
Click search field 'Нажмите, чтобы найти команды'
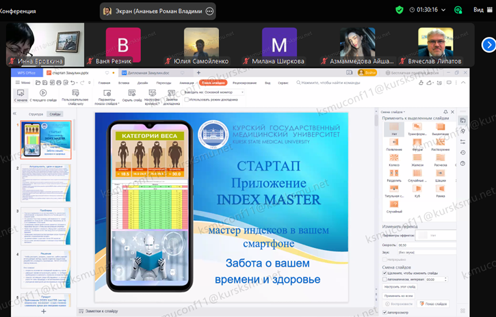[x=328, y=83]
